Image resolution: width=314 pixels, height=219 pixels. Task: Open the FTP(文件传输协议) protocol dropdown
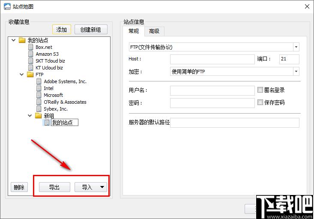point(296,47)
